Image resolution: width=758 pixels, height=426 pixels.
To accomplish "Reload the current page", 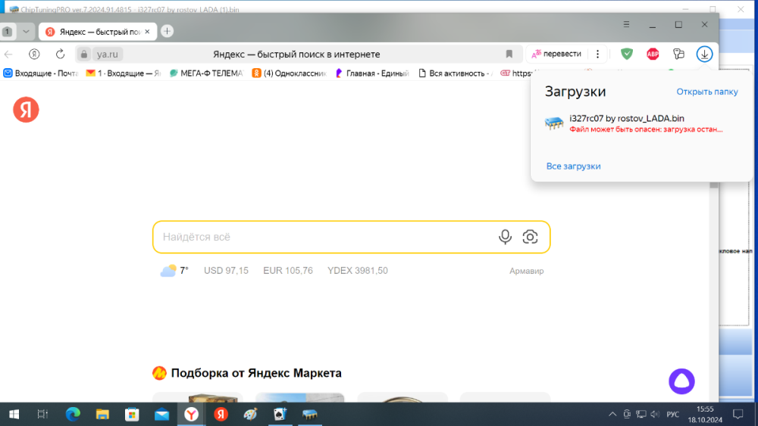I will click(60, 54).
